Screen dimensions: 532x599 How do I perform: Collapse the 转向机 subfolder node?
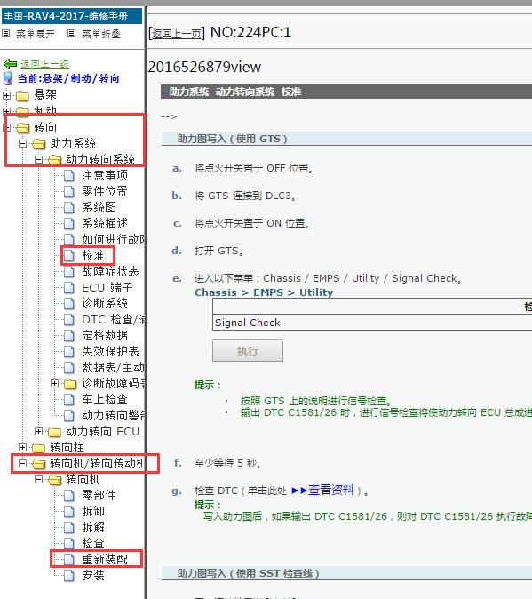coord(38,479)
